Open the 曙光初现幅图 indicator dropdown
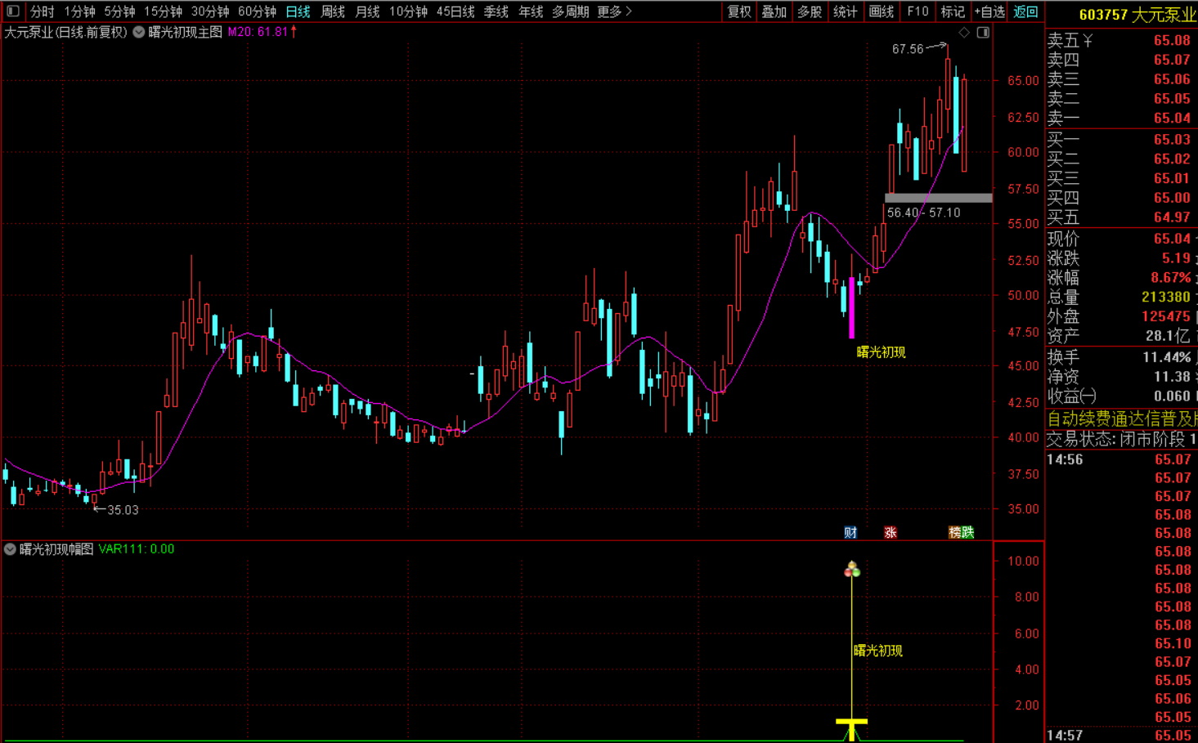The height and width of the screenshot is (743, 1198). 10,549
